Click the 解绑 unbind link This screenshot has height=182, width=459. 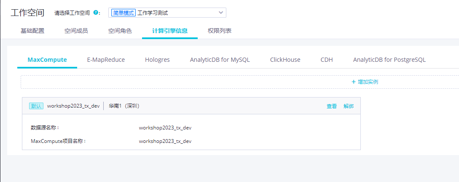click(x=349, y=106)
